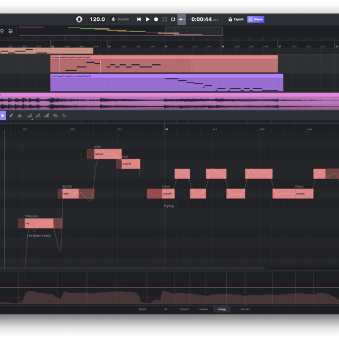Click the 120.0 tempo field
This screenshot has height=339, width=339.
click(97, 19)
